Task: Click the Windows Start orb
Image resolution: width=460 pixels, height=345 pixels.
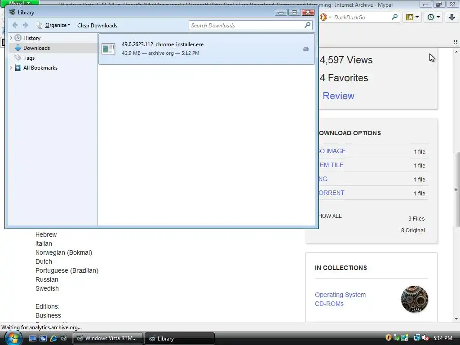Action: (13, 338)
